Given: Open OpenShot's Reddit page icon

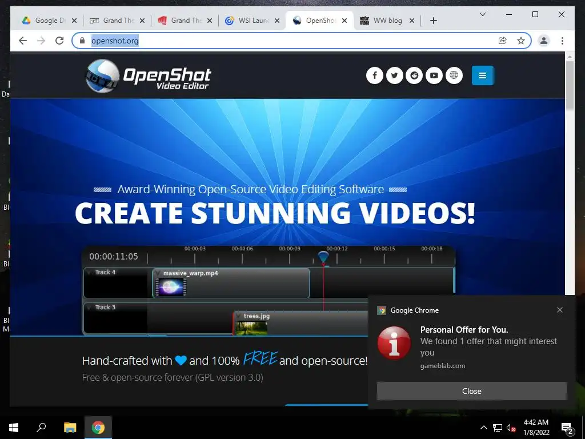Looking at the screenshot, I should click(x=414, y=75).
